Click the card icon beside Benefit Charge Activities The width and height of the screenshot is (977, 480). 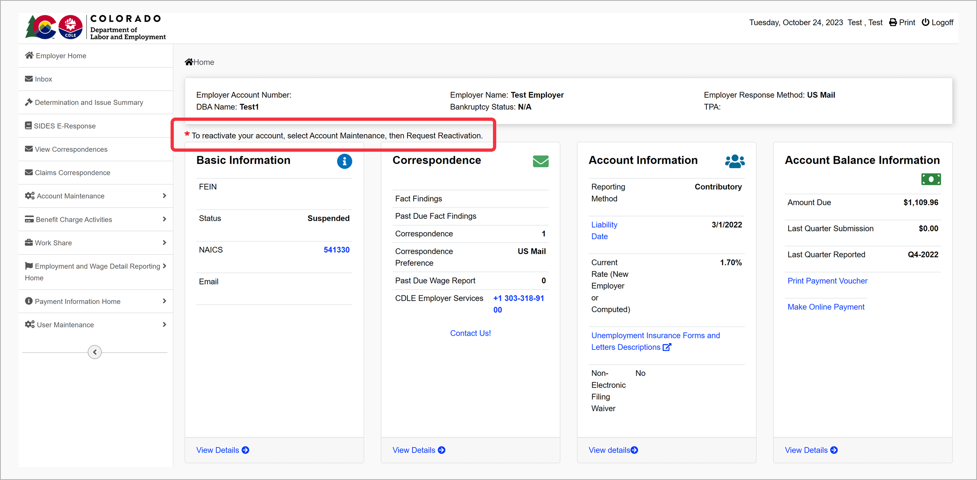coord(29,219)
